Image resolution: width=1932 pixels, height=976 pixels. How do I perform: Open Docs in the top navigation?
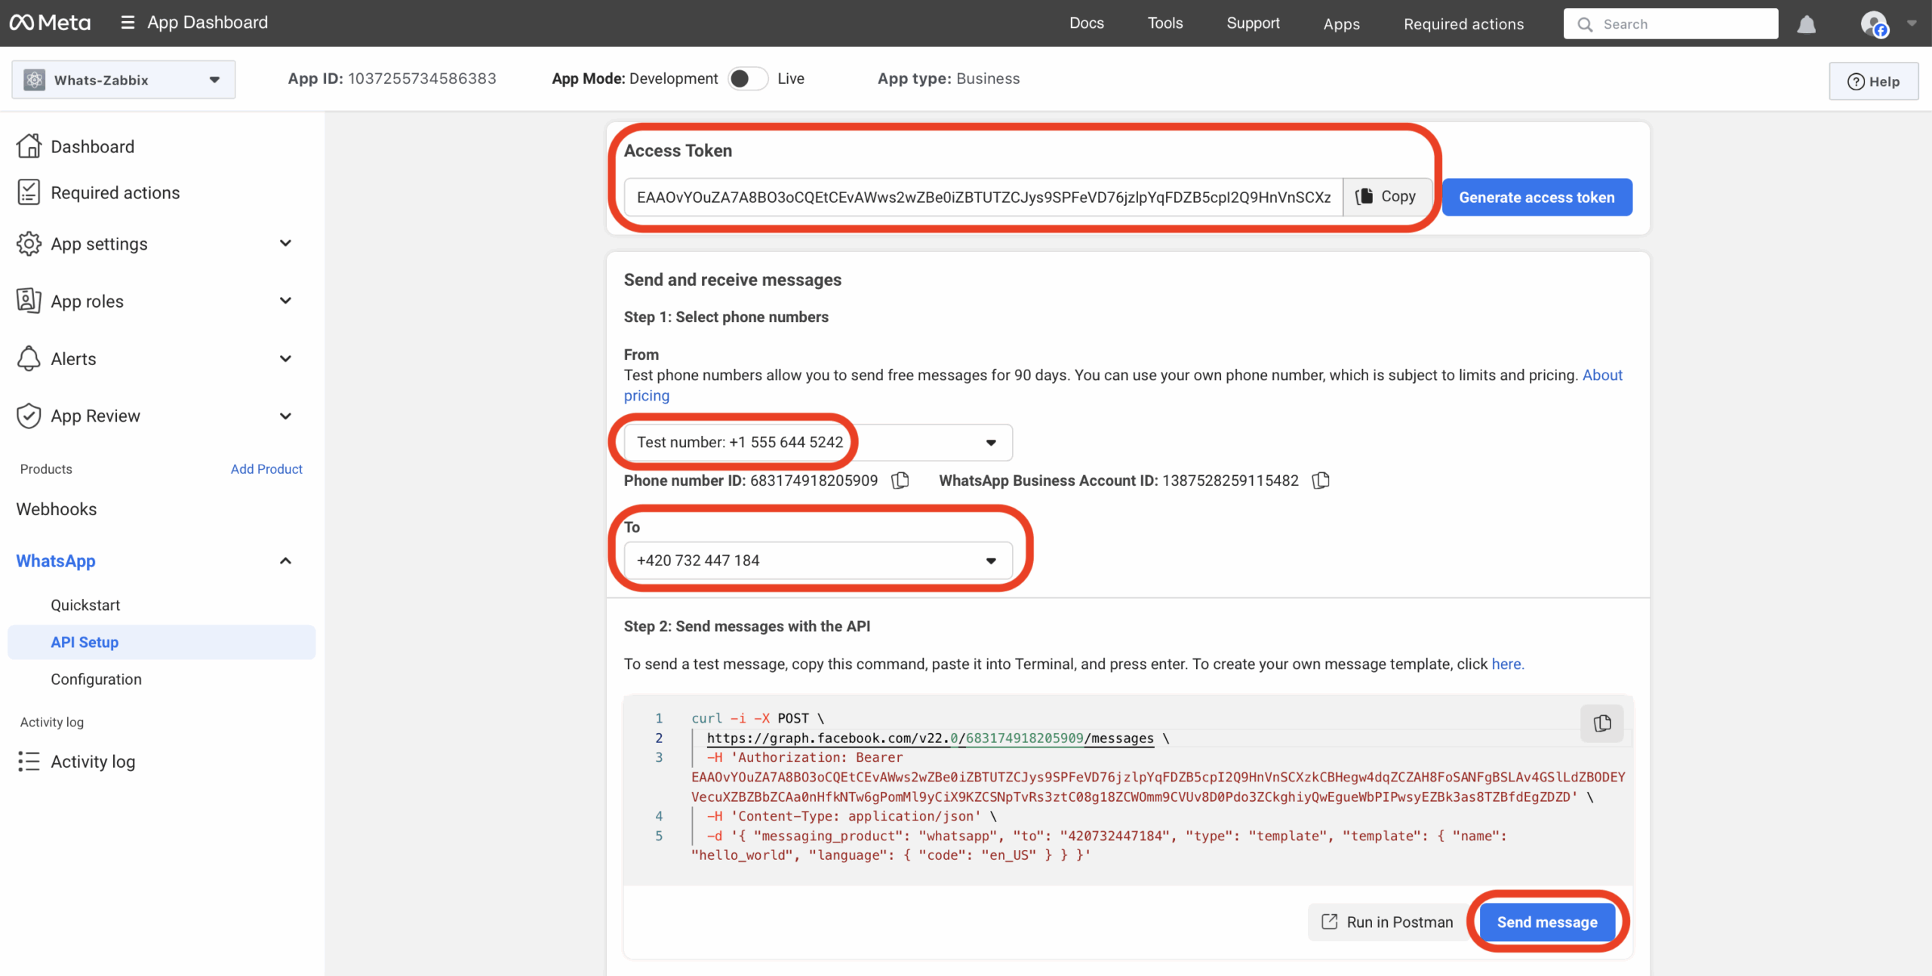pyautogui.click(x=1086, y=23)
